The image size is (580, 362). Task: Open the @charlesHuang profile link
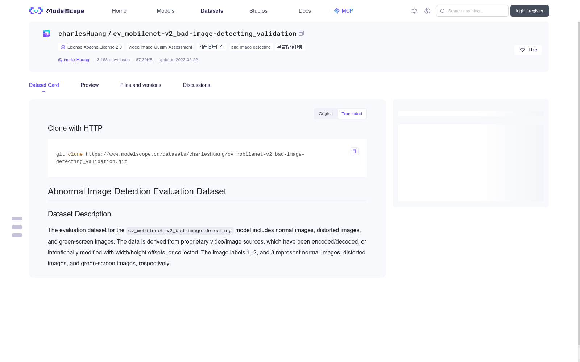(x=74, y=60)
